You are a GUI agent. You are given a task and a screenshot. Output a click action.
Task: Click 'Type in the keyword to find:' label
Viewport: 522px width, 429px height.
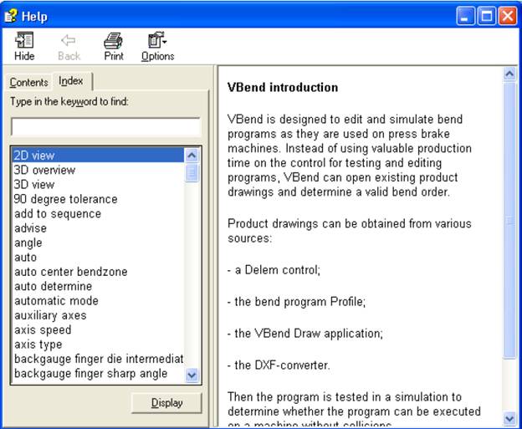[x=69, y=101]
